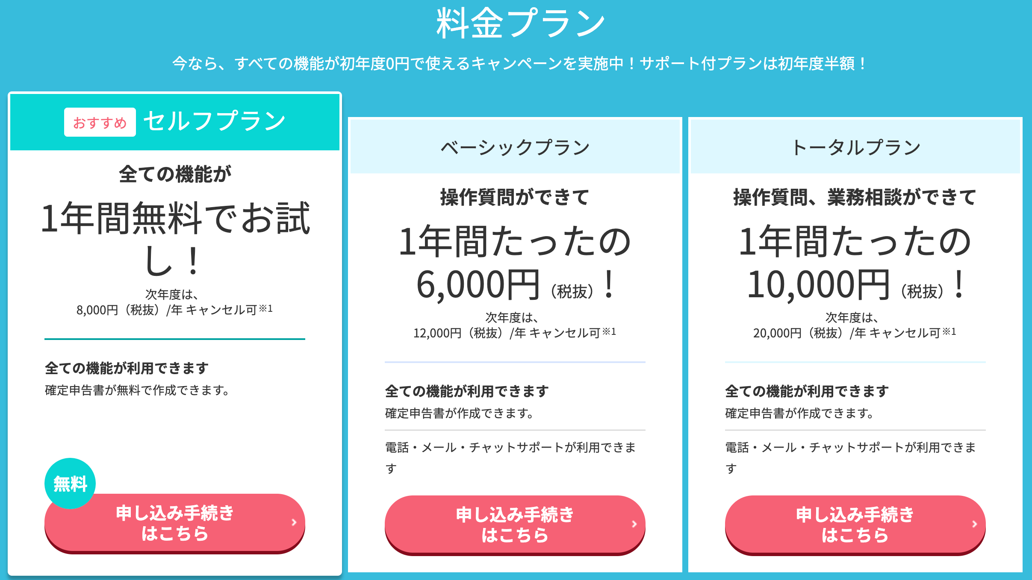Click the 6,000円 price text

tap(478, 285)
